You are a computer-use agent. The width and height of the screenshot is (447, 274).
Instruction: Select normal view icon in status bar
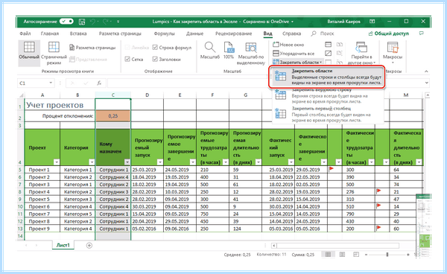click(x=328, y=255)
